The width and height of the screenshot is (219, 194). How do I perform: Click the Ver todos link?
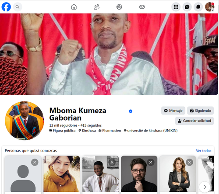click(x=204, y=151)
